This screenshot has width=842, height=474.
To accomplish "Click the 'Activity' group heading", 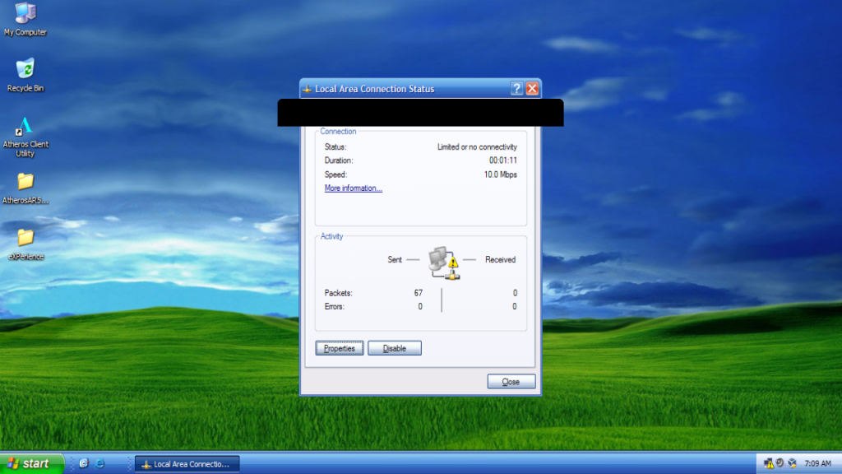I will pos(332,236).
